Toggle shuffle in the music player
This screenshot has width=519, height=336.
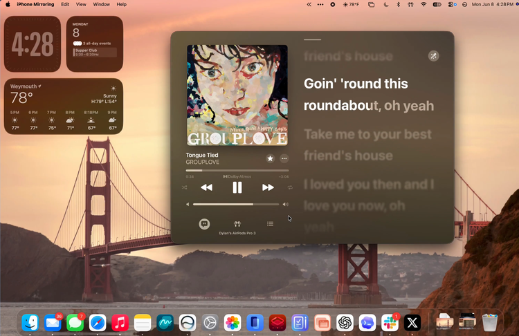(x=184, y=187)
